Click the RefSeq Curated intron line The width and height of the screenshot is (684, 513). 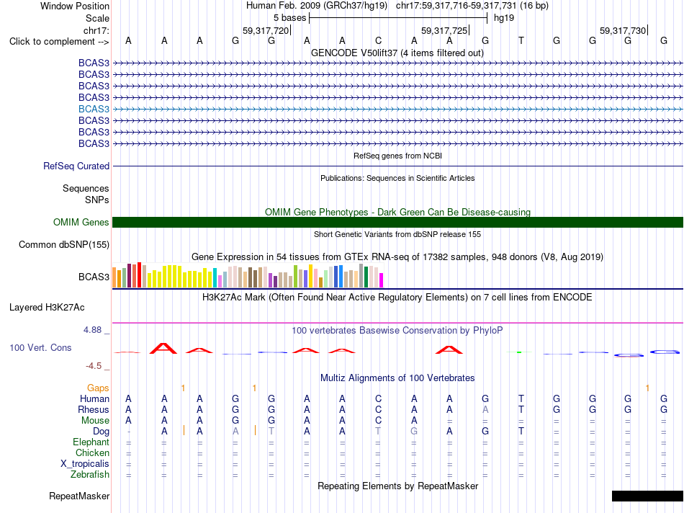pyautogui.click(x=397, y=166)
